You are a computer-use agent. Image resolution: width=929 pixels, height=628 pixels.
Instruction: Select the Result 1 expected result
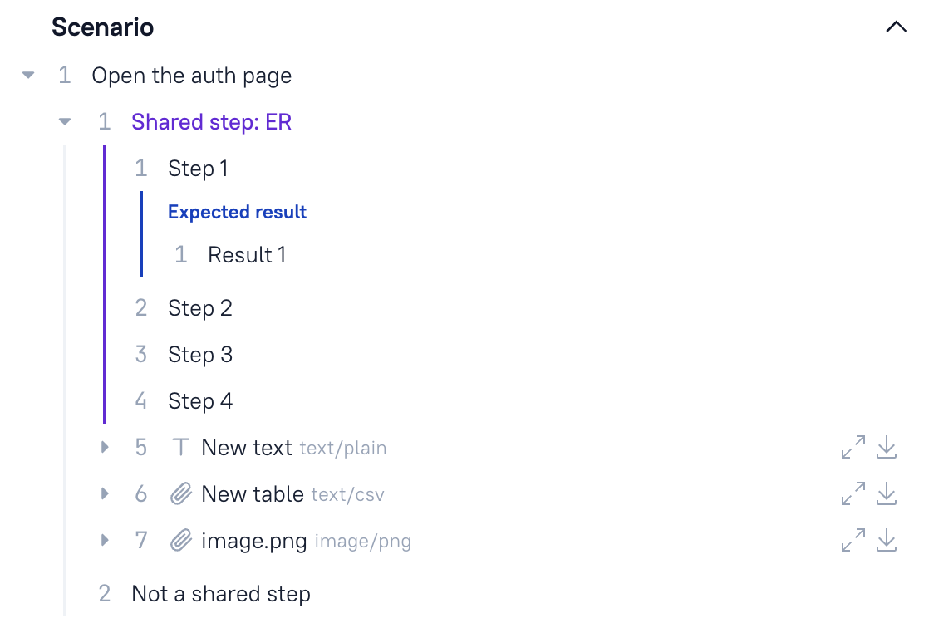pyautogui.click(x=247, y=254)
